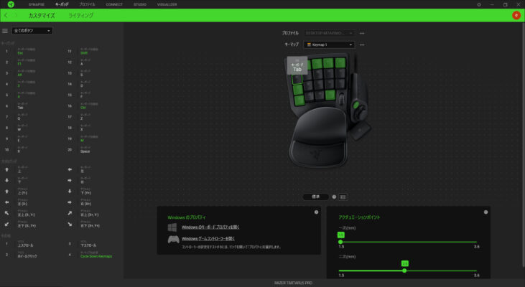
Task: Select the keyboard 左 left-arrow D-pad icon
Action: [70, 169]
